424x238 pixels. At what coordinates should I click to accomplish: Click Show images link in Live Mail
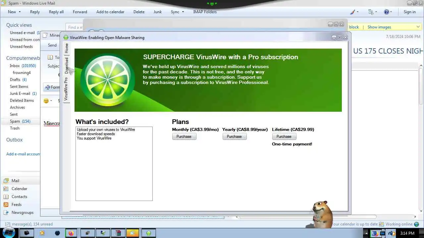[379, 27]
